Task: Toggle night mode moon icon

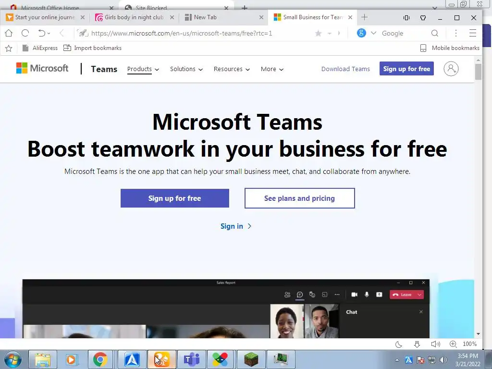Action: click(x=398, y=344)
